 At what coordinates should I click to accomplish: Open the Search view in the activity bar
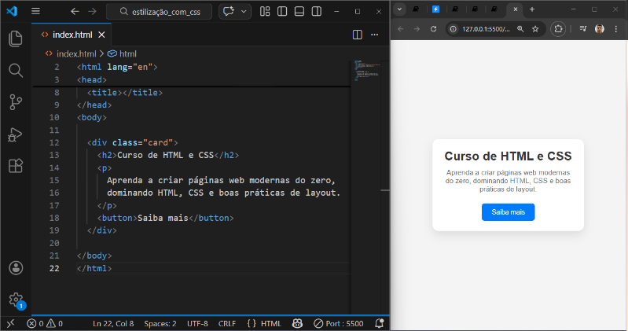15,70
